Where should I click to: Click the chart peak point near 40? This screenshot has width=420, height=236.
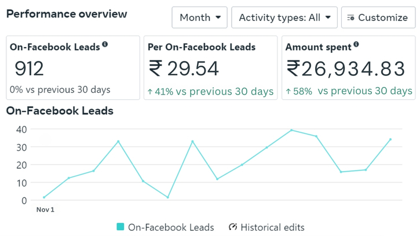(291, 130)
